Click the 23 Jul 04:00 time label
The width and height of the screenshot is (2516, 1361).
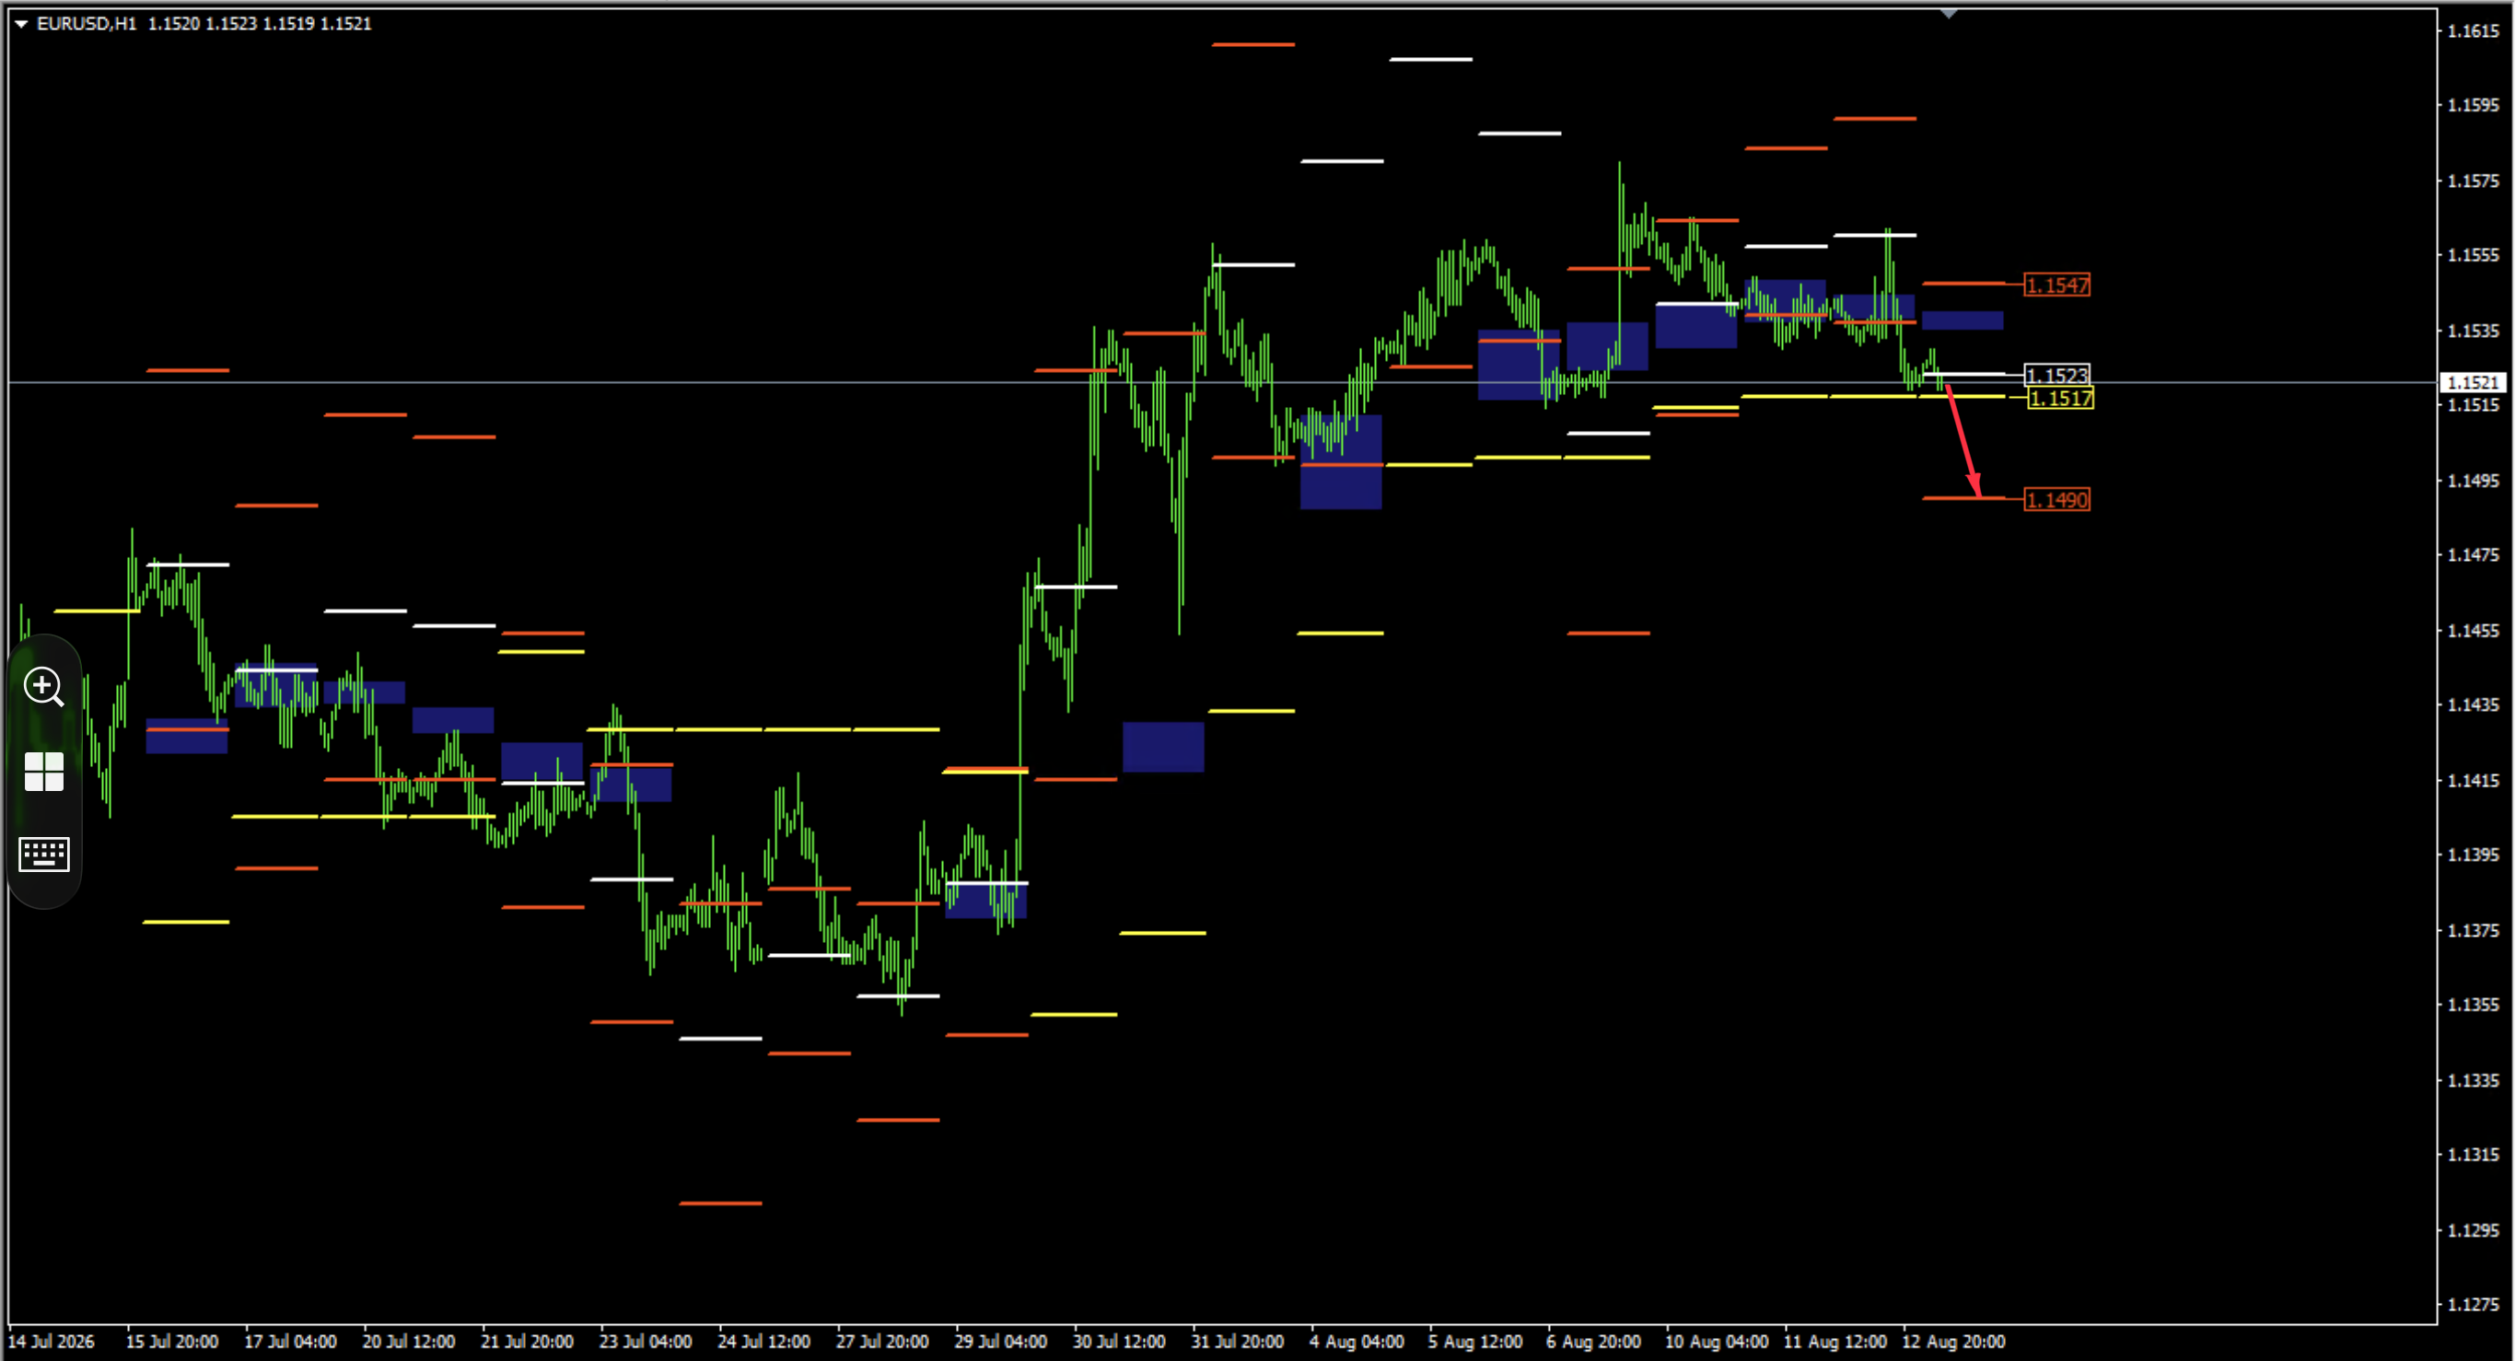646,1342
